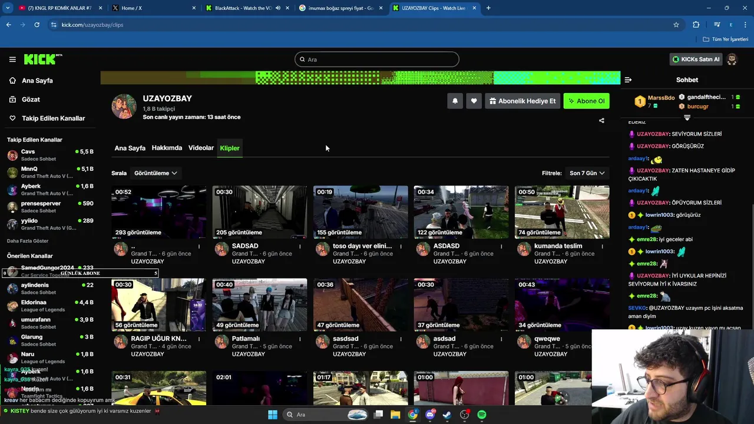Open Takip Edilen Kanallar in the sidebar
754x424 pixels.
coord(53,118)
